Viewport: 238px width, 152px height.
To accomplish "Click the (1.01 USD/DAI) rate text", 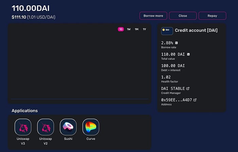I will click(41, 17).
